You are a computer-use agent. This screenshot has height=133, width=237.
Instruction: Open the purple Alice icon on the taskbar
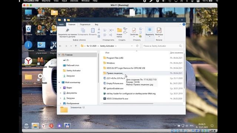click(x=59, y=126)
